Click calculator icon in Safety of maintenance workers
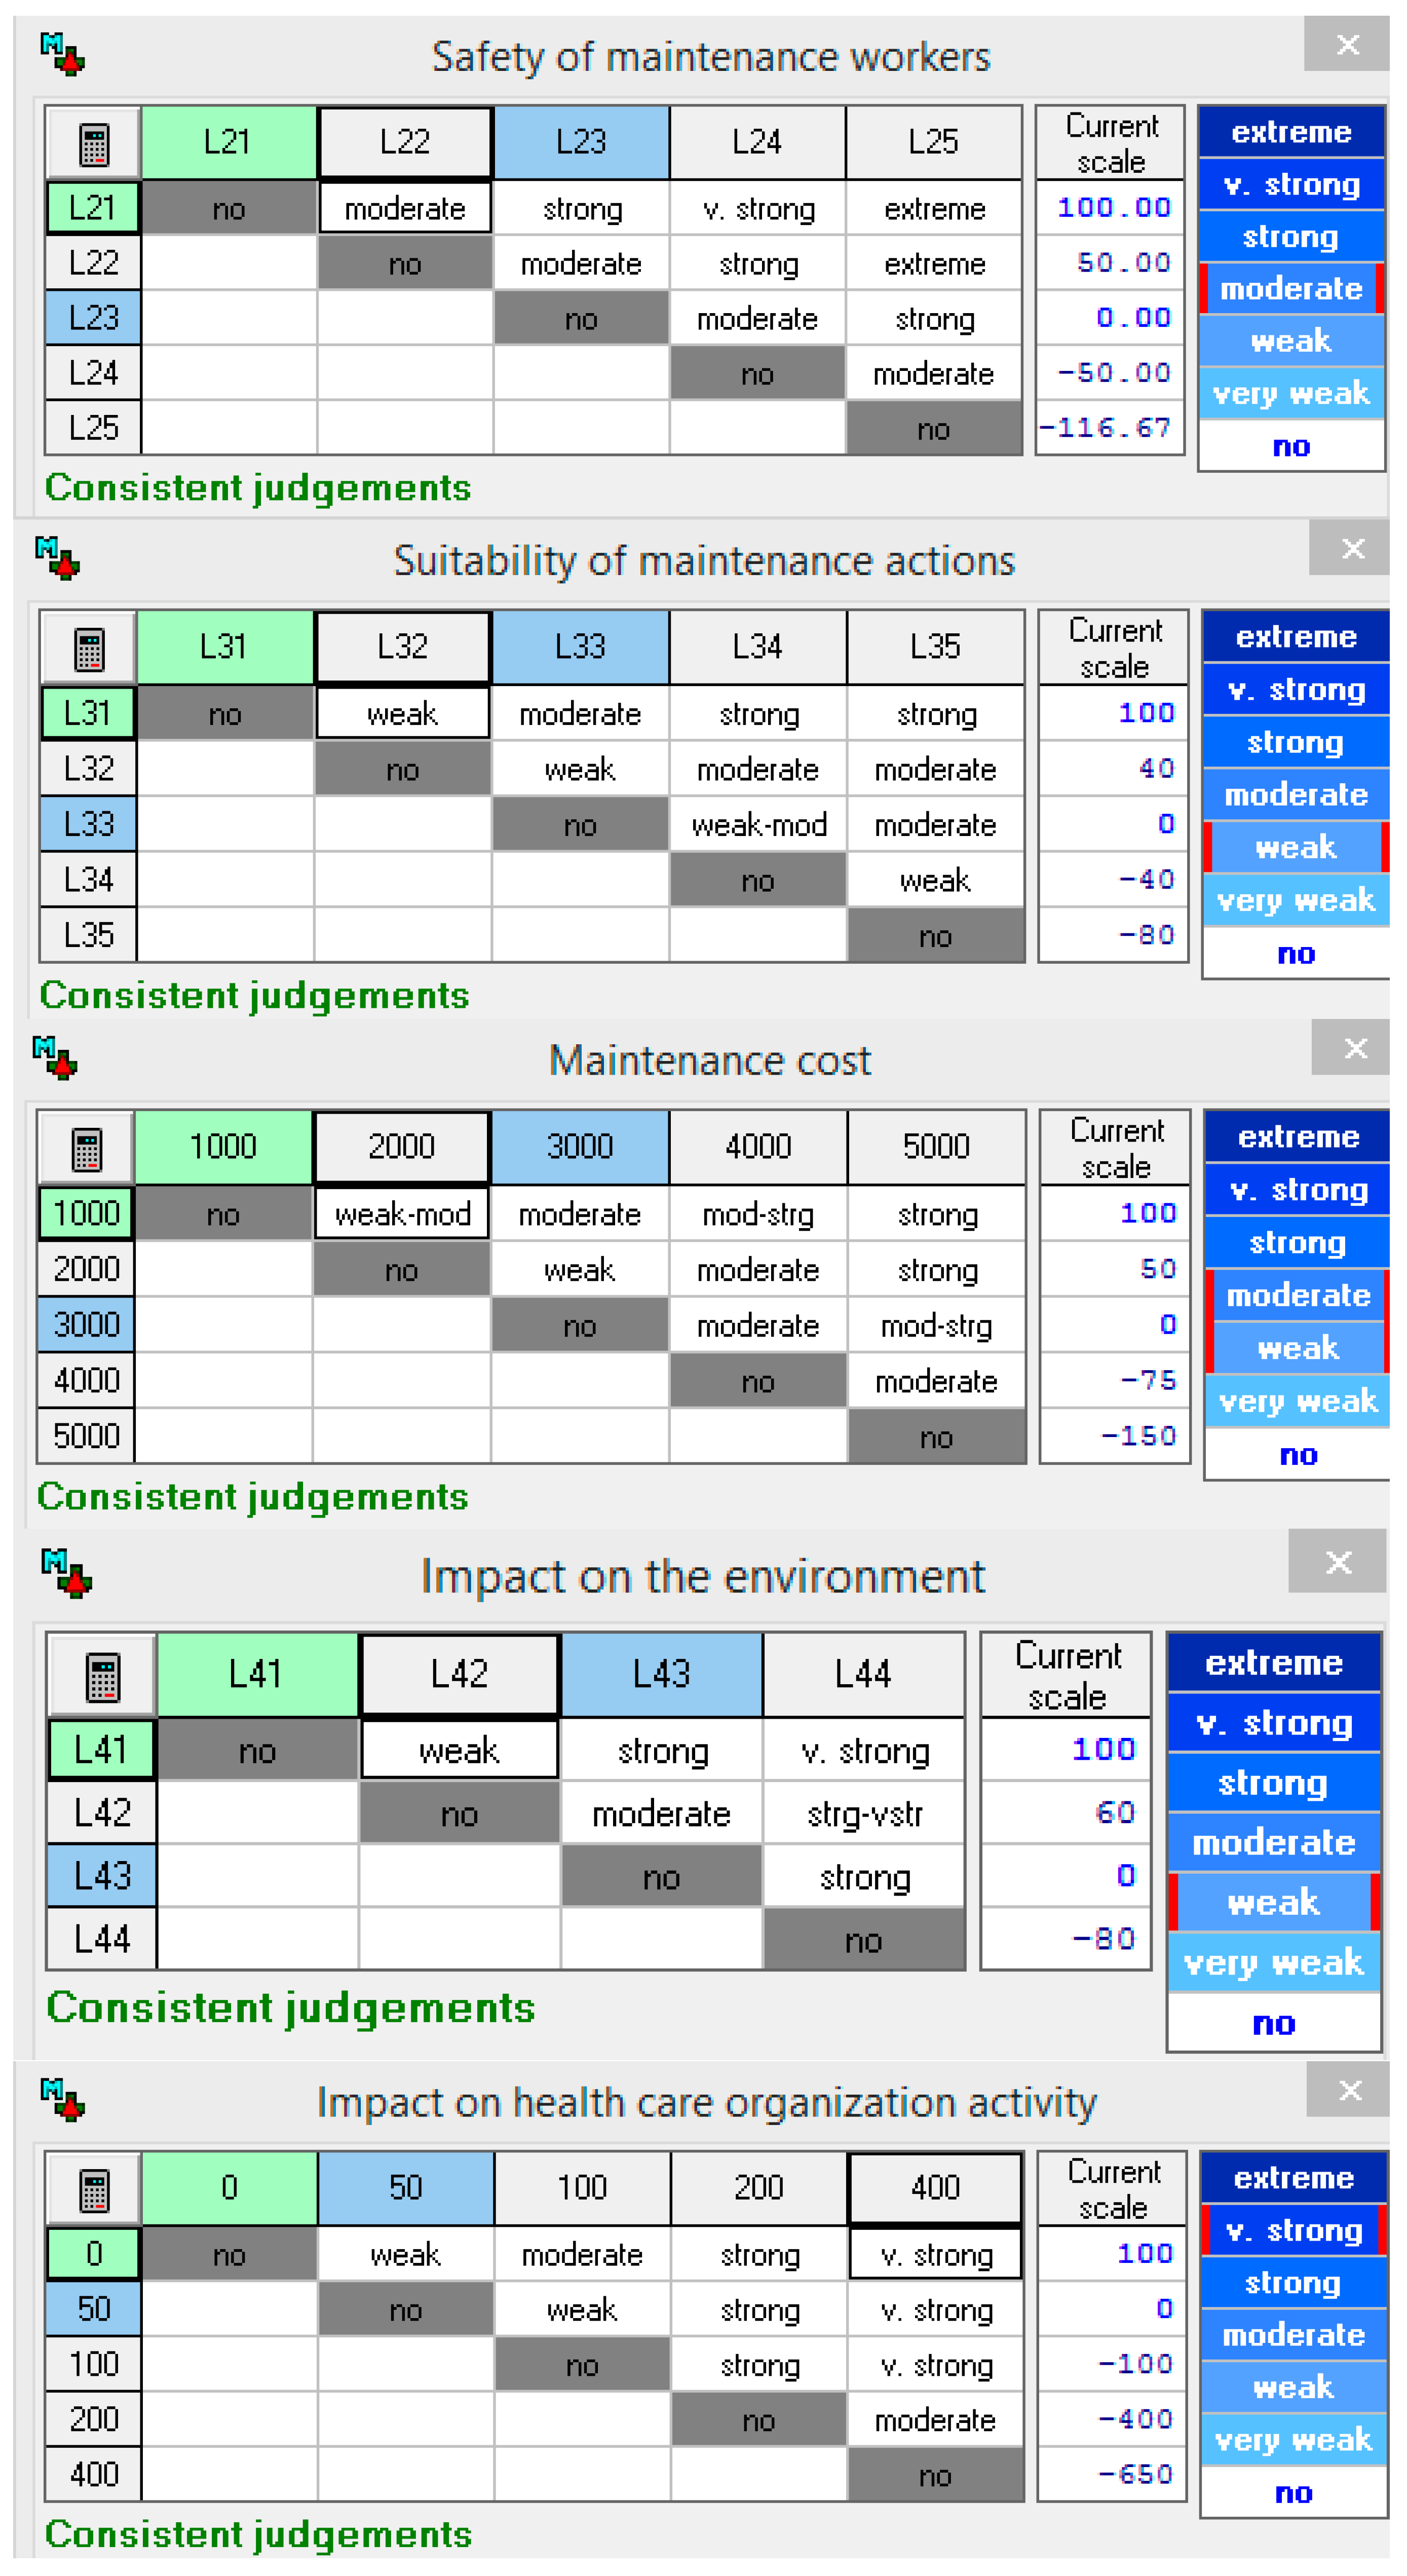 pyautogui.click(x=93, y=144)
